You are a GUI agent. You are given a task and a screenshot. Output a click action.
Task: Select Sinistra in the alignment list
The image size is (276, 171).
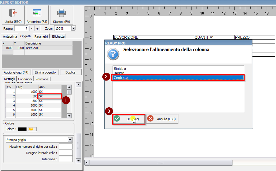(x=120, y=68)
